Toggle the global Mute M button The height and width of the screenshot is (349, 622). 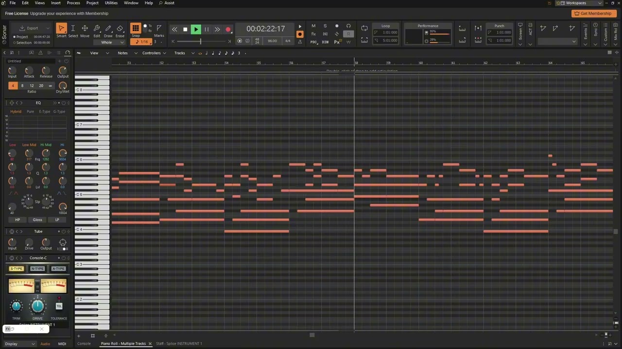click(x=313, y=26)
